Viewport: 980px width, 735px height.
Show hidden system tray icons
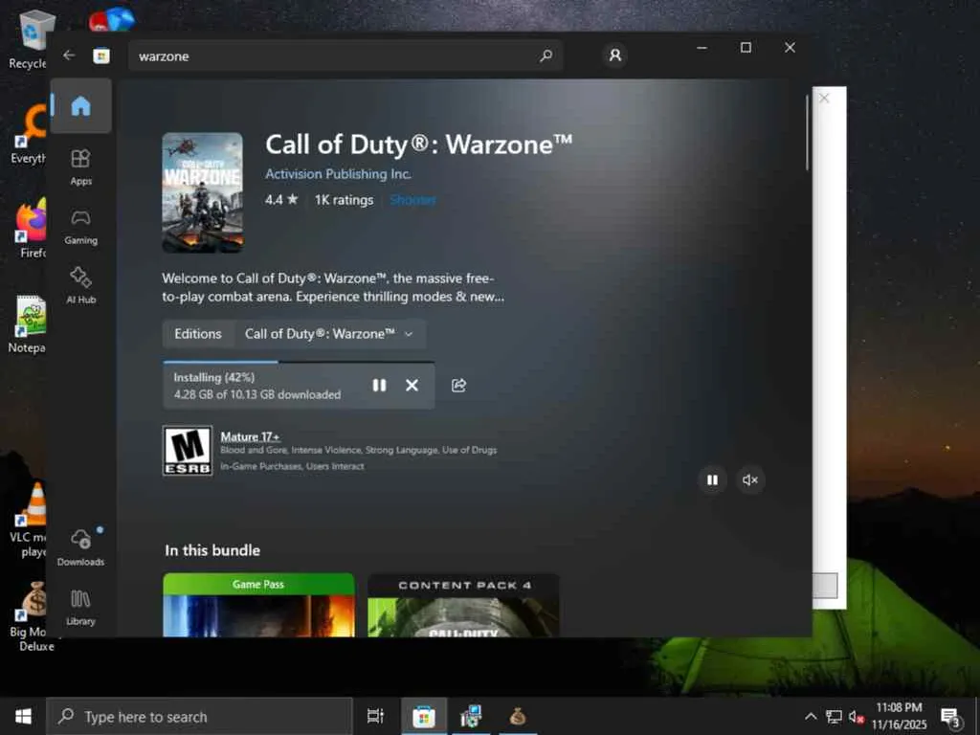811,716
